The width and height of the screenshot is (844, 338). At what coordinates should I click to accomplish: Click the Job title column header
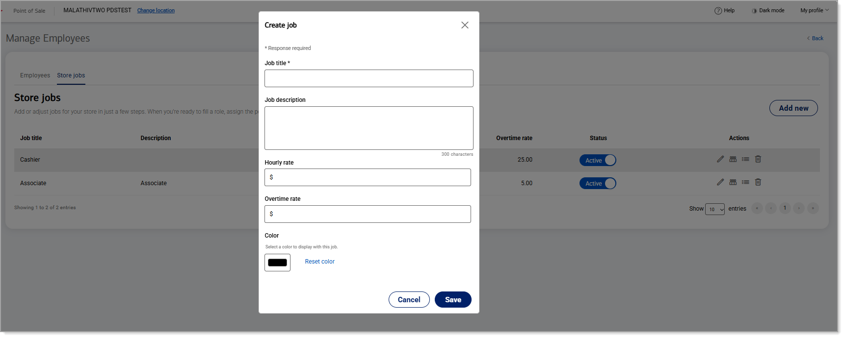[31, 138]
